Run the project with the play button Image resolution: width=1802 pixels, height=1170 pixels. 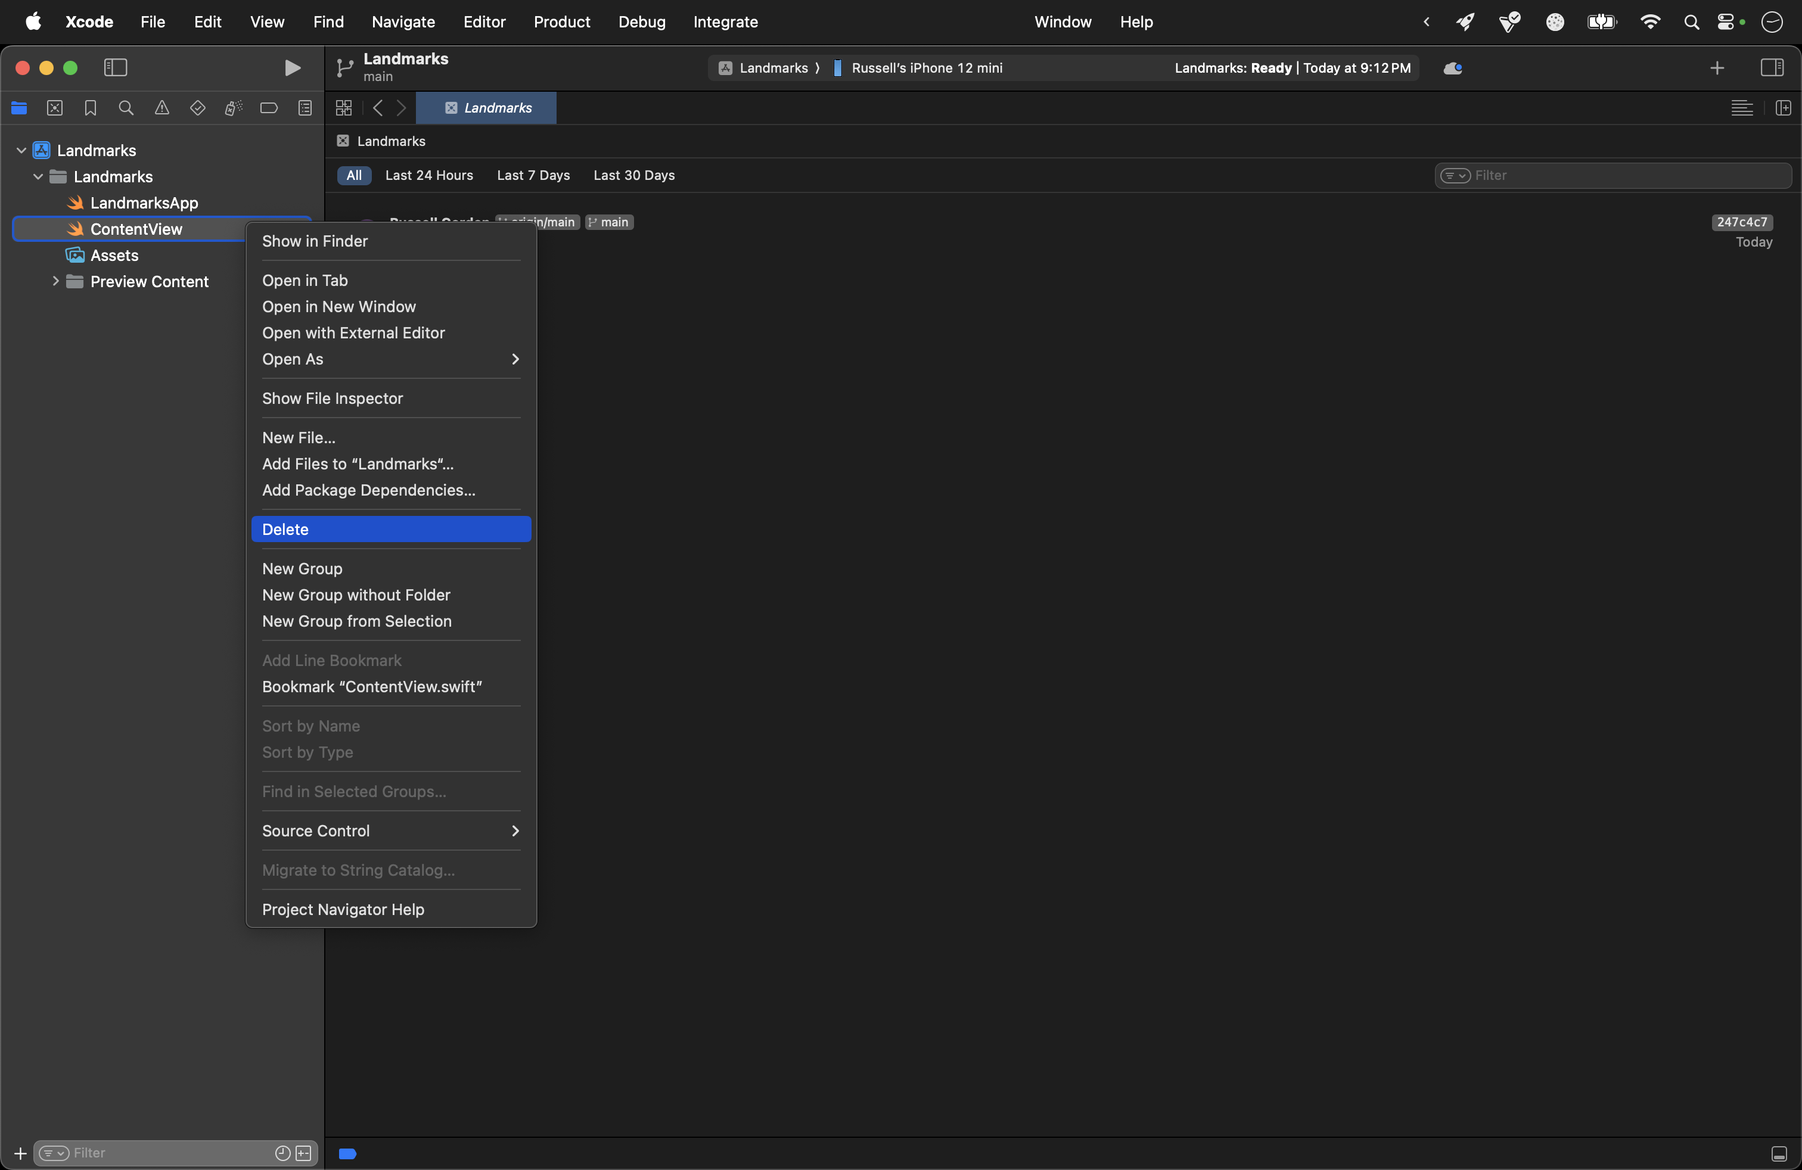pyautogui.click(x=293, y=68)
